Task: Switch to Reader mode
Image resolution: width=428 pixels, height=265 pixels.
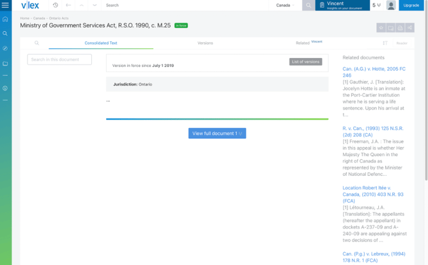Action: pyautogui.click(x=402, y=43)
